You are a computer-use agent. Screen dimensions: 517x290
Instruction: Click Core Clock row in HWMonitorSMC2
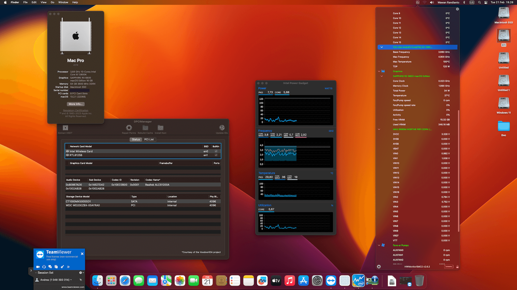417,81
